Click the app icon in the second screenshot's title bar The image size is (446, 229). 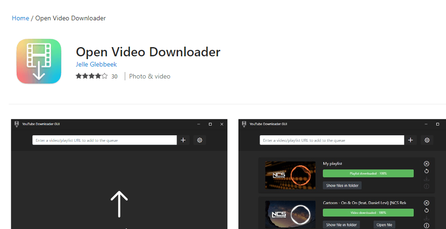244,124
